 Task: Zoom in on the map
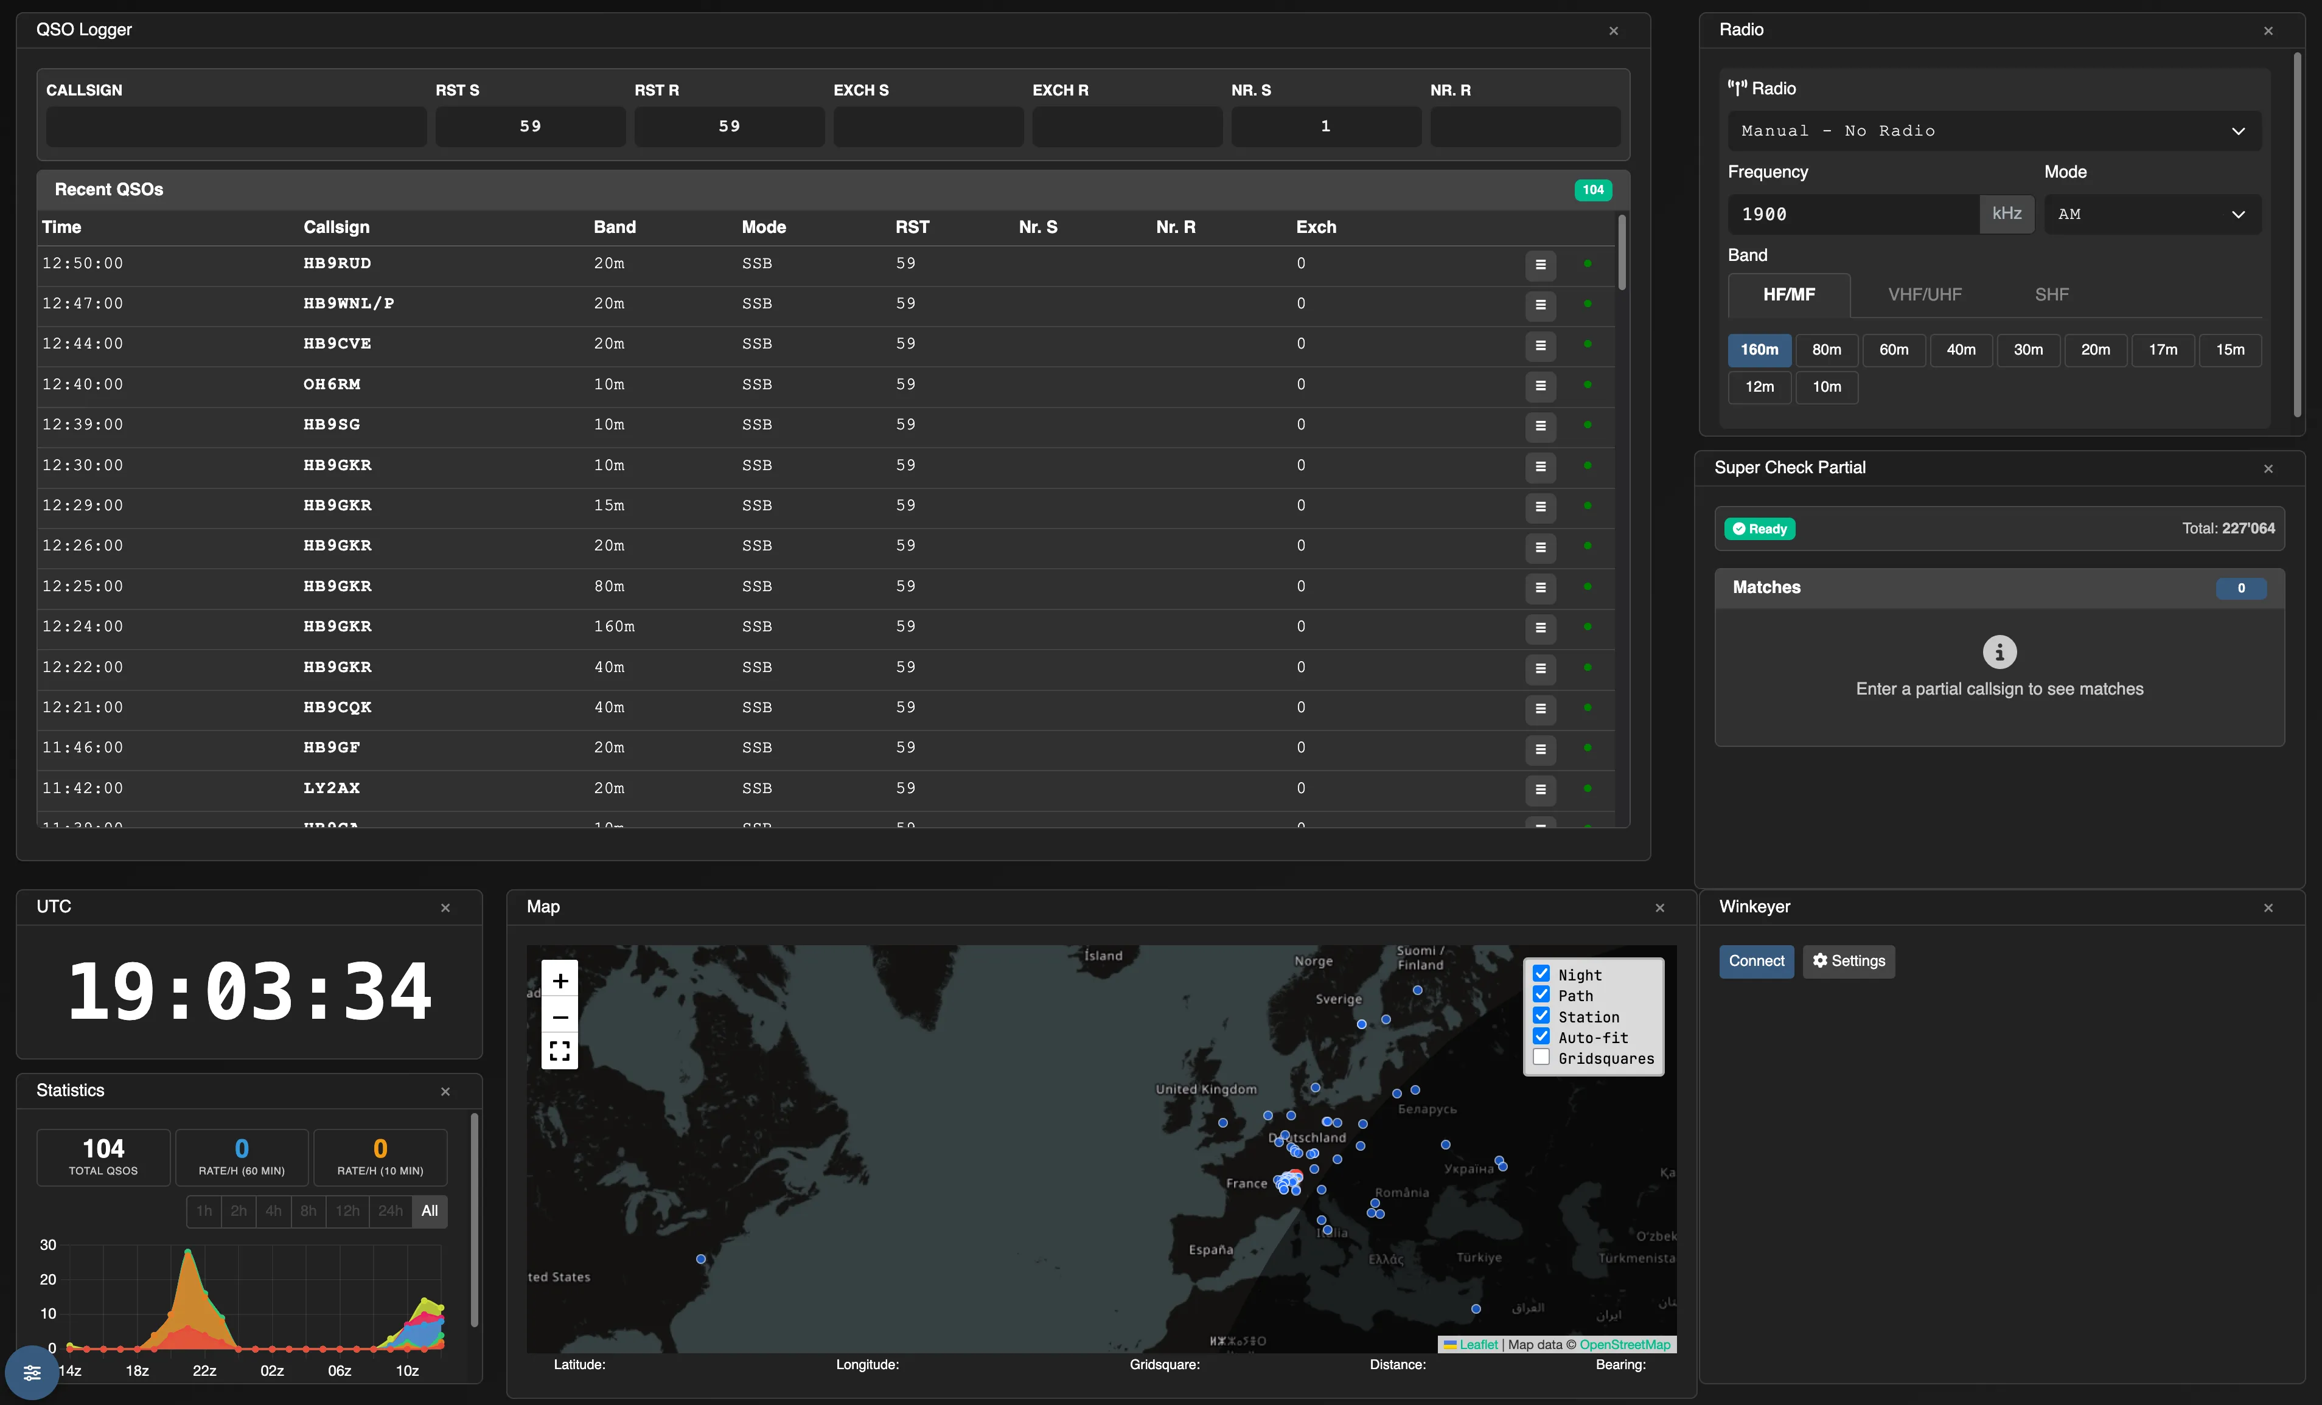tap(560, 981)
